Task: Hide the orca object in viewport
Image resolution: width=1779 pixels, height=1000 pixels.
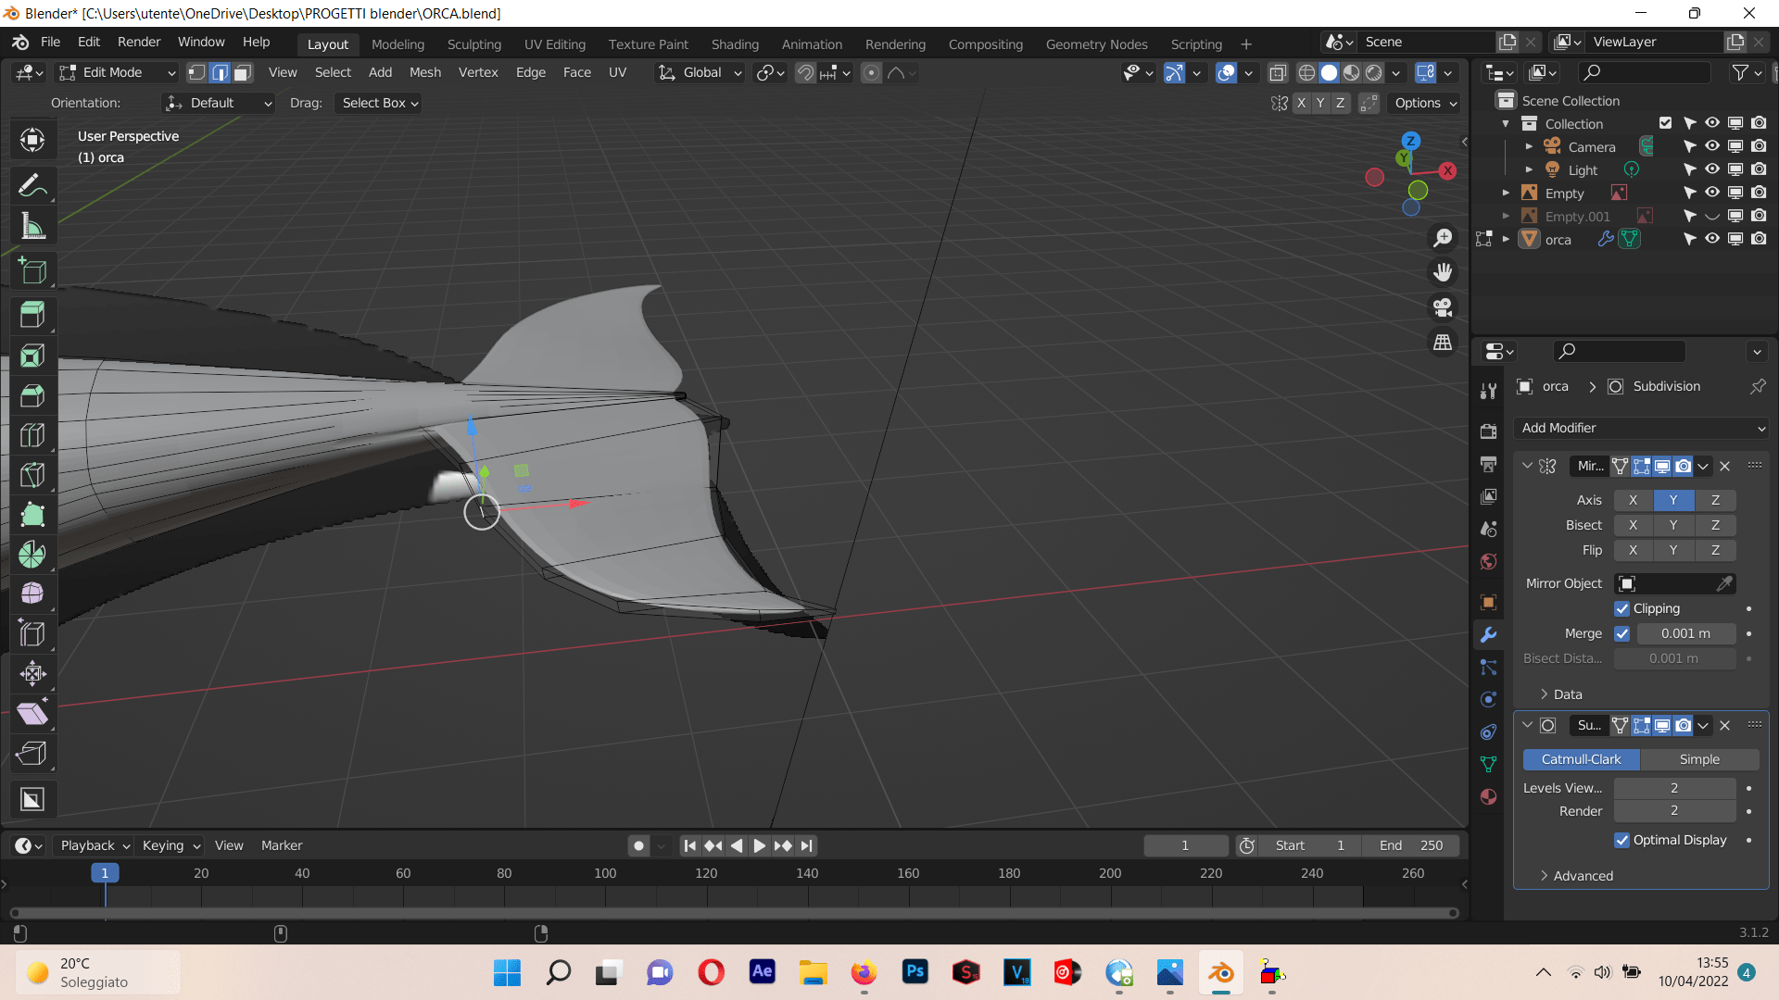Action: pyautogui.click(x=1712, y=239)
